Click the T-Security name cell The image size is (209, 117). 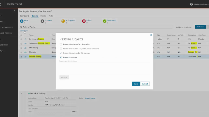tap(33, 52)
